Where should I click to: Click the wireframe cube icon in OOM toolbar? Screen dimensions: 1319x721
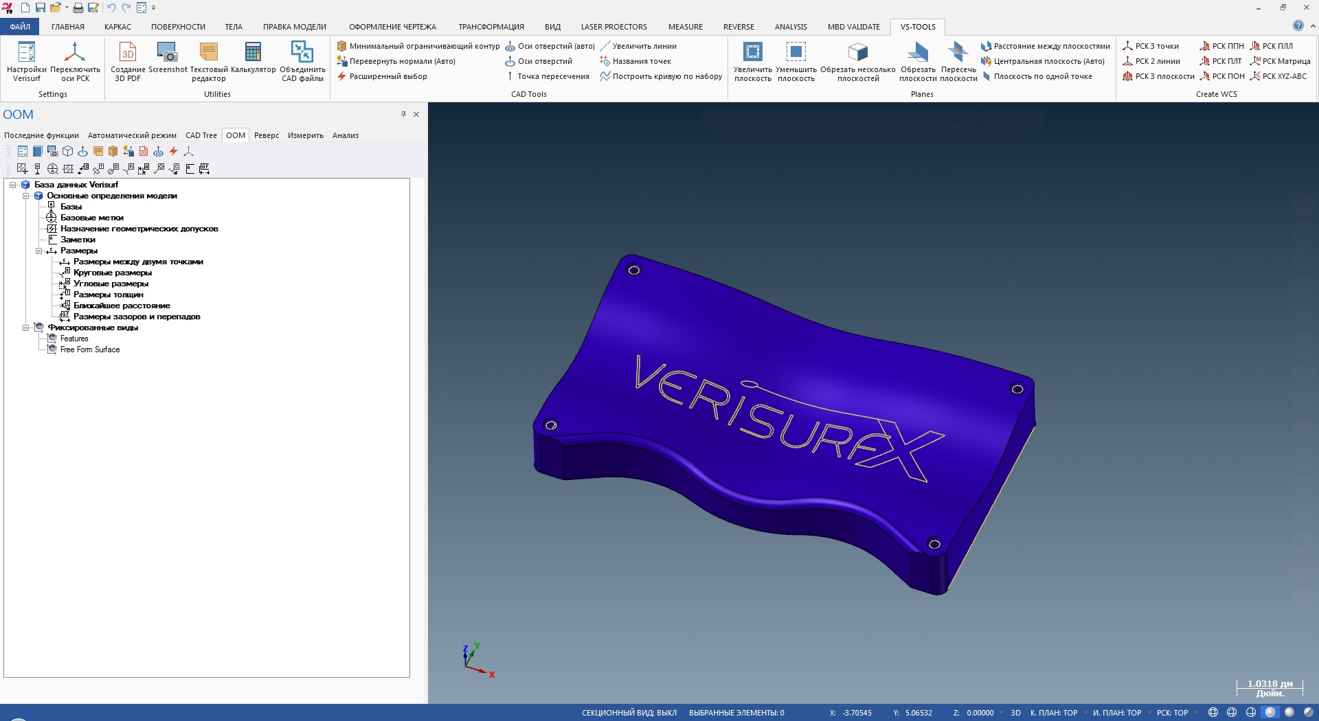pos(68,151)
